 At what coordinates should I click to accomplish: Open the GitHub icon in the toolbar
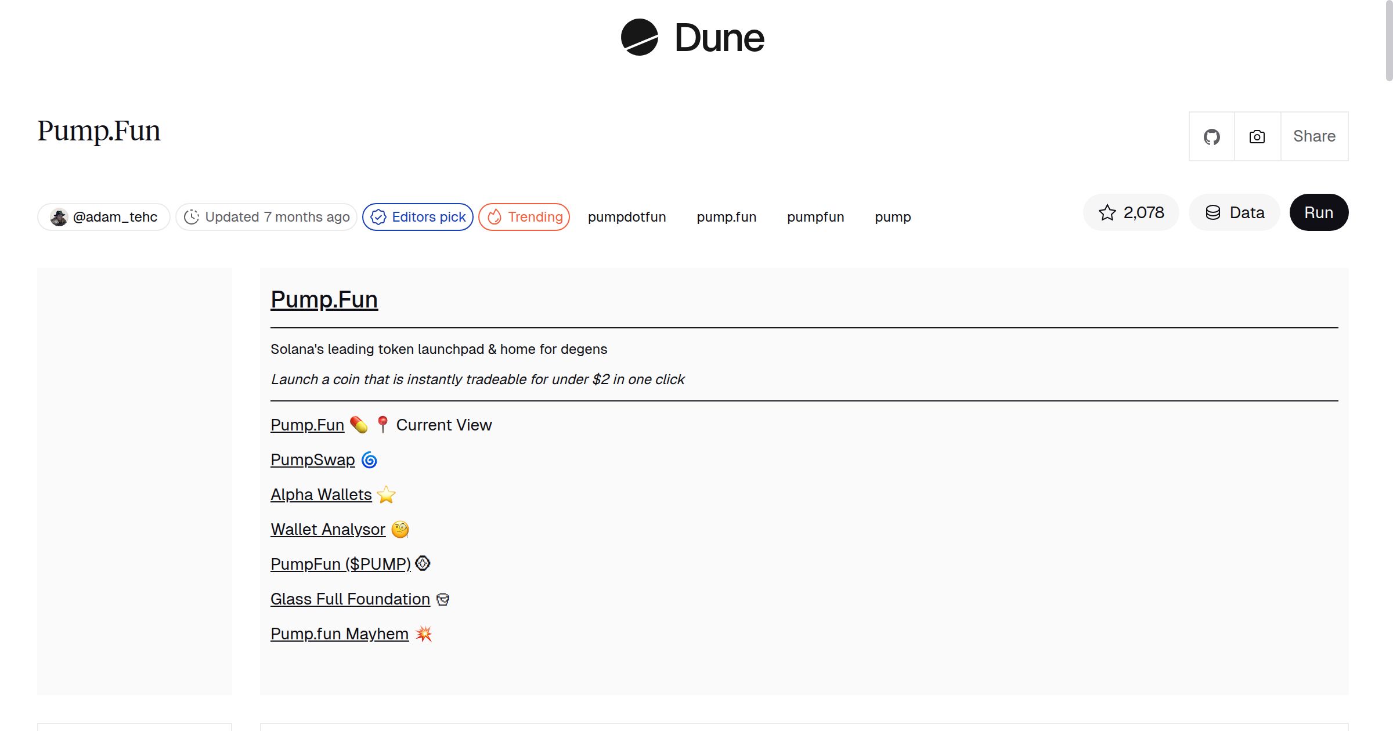(x=1211, y=136)
